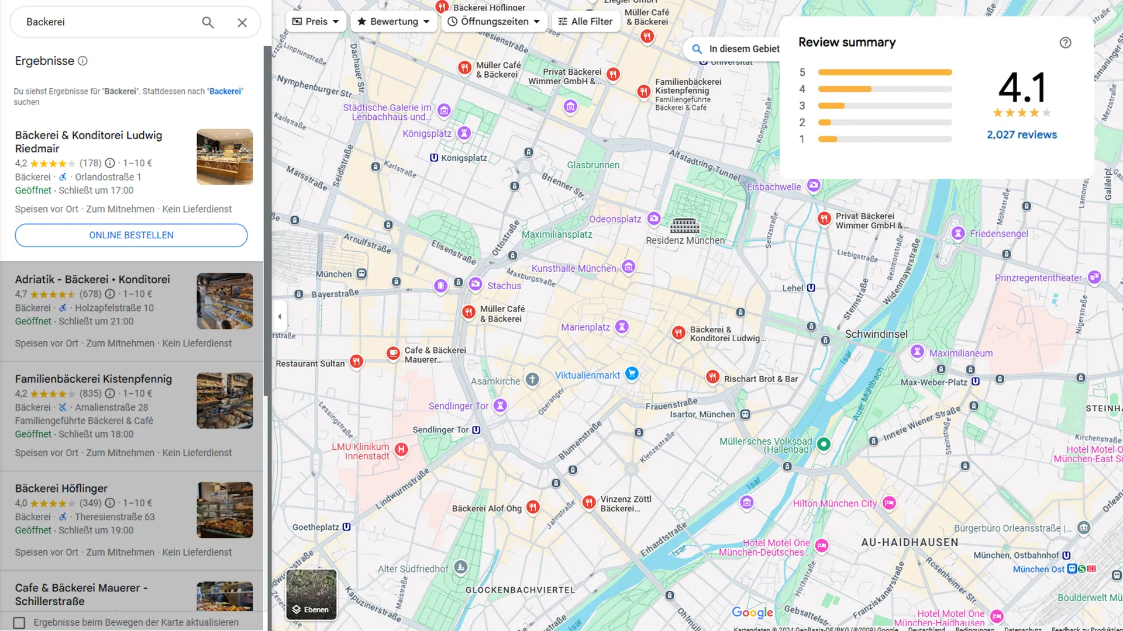
Task: Click Sendlinger Tor U-Bahn station icon
Action: tap(476, 429)
